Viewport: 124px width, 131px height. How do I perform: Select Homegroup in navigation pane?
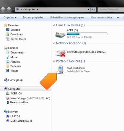(x=15, y=80)
